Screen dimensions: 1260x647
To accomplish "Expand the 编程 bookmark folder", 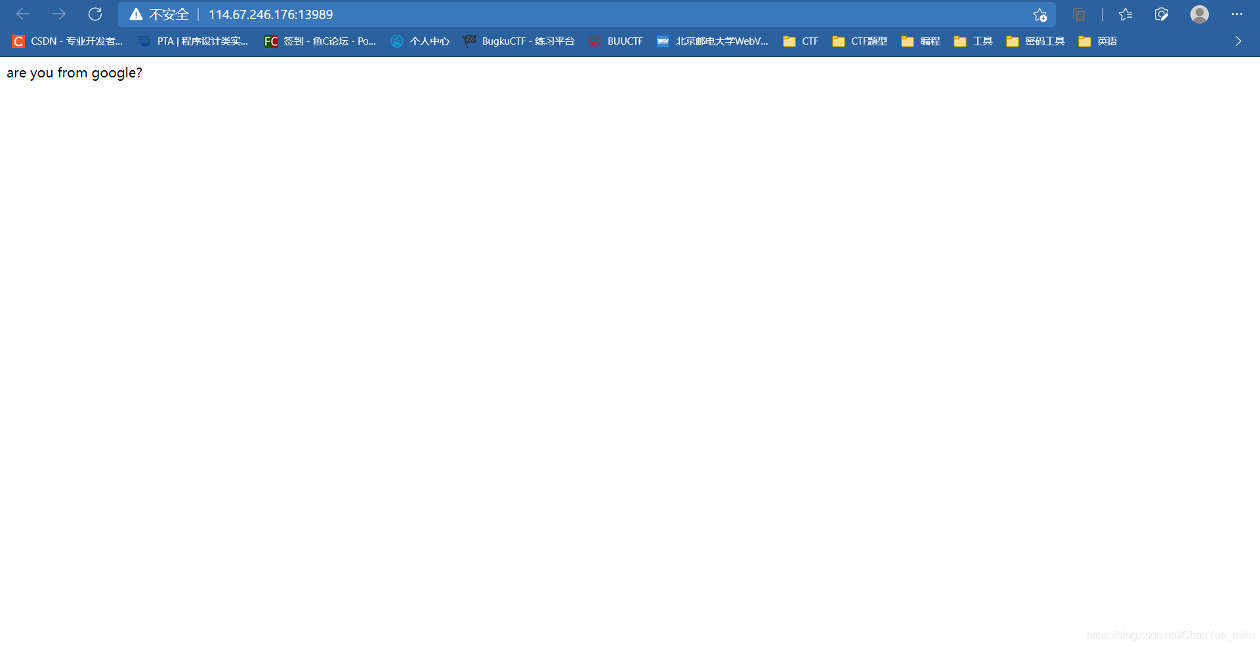I will [921, 41].
